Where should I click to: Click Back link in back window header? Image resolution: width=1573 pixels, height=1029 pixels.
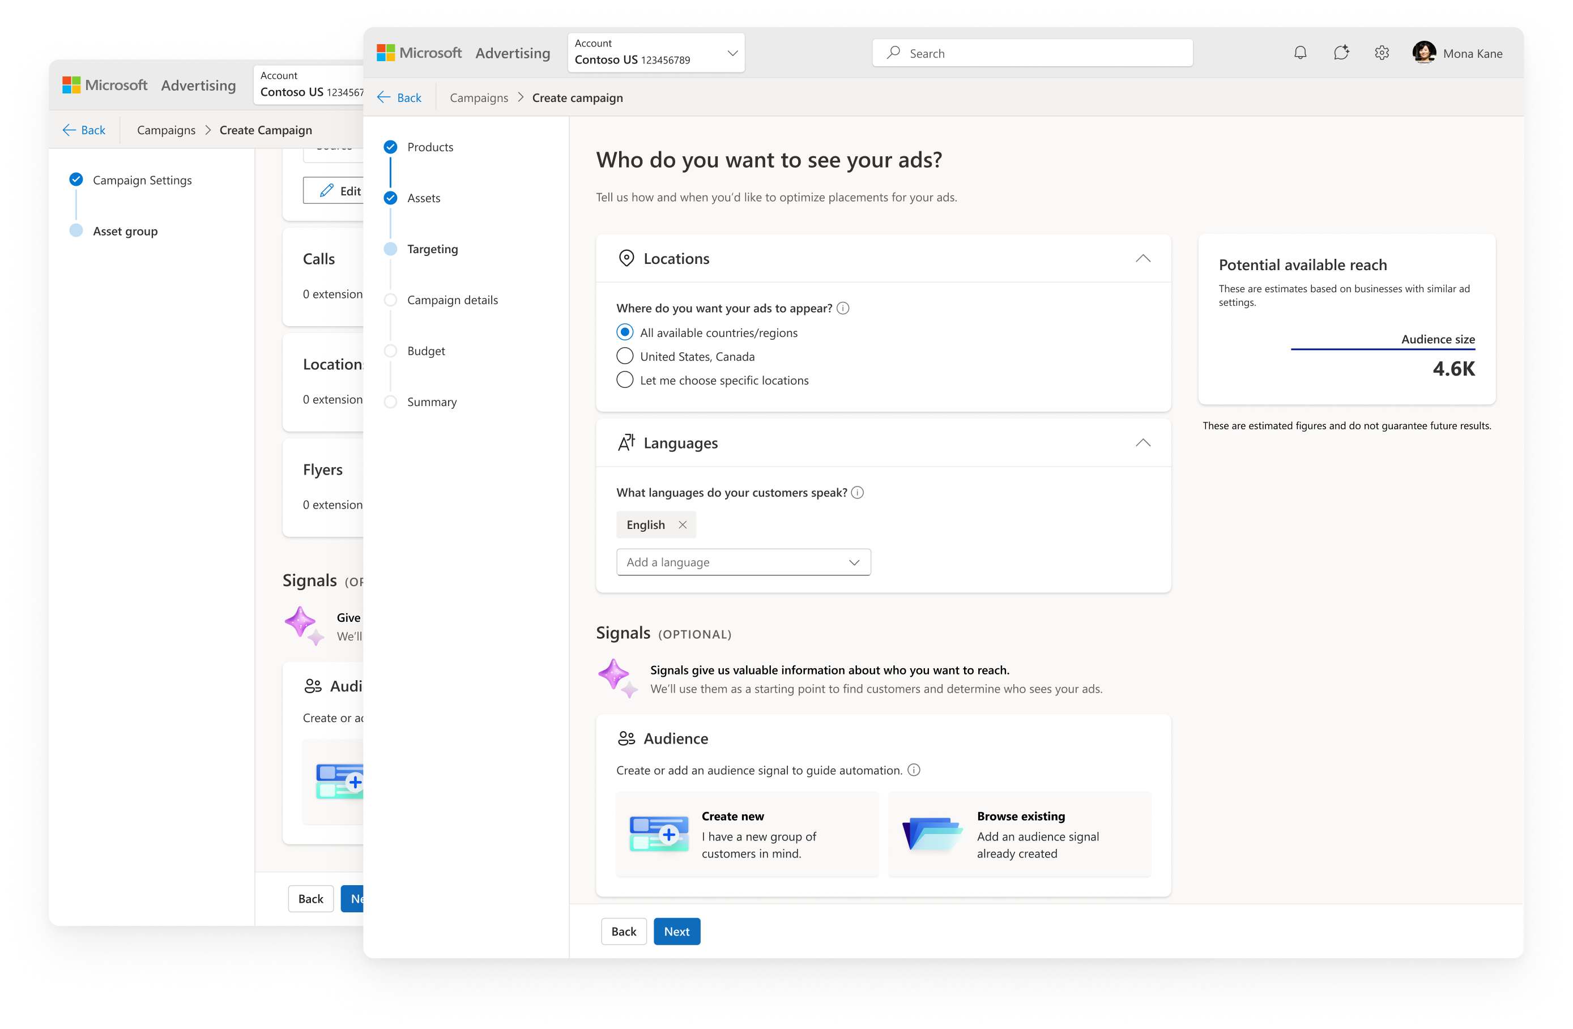tap(93, 130)
